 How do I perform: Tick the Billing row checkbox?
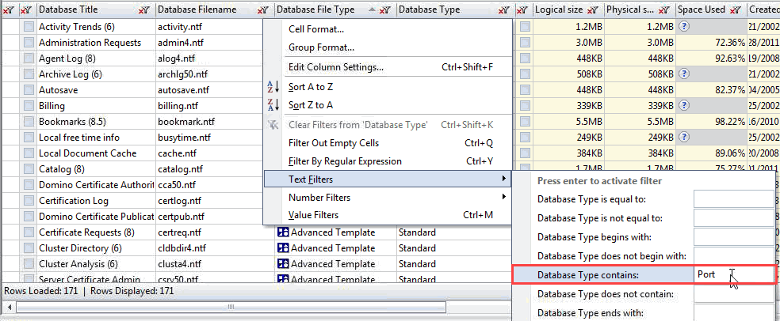click(29, 106)
